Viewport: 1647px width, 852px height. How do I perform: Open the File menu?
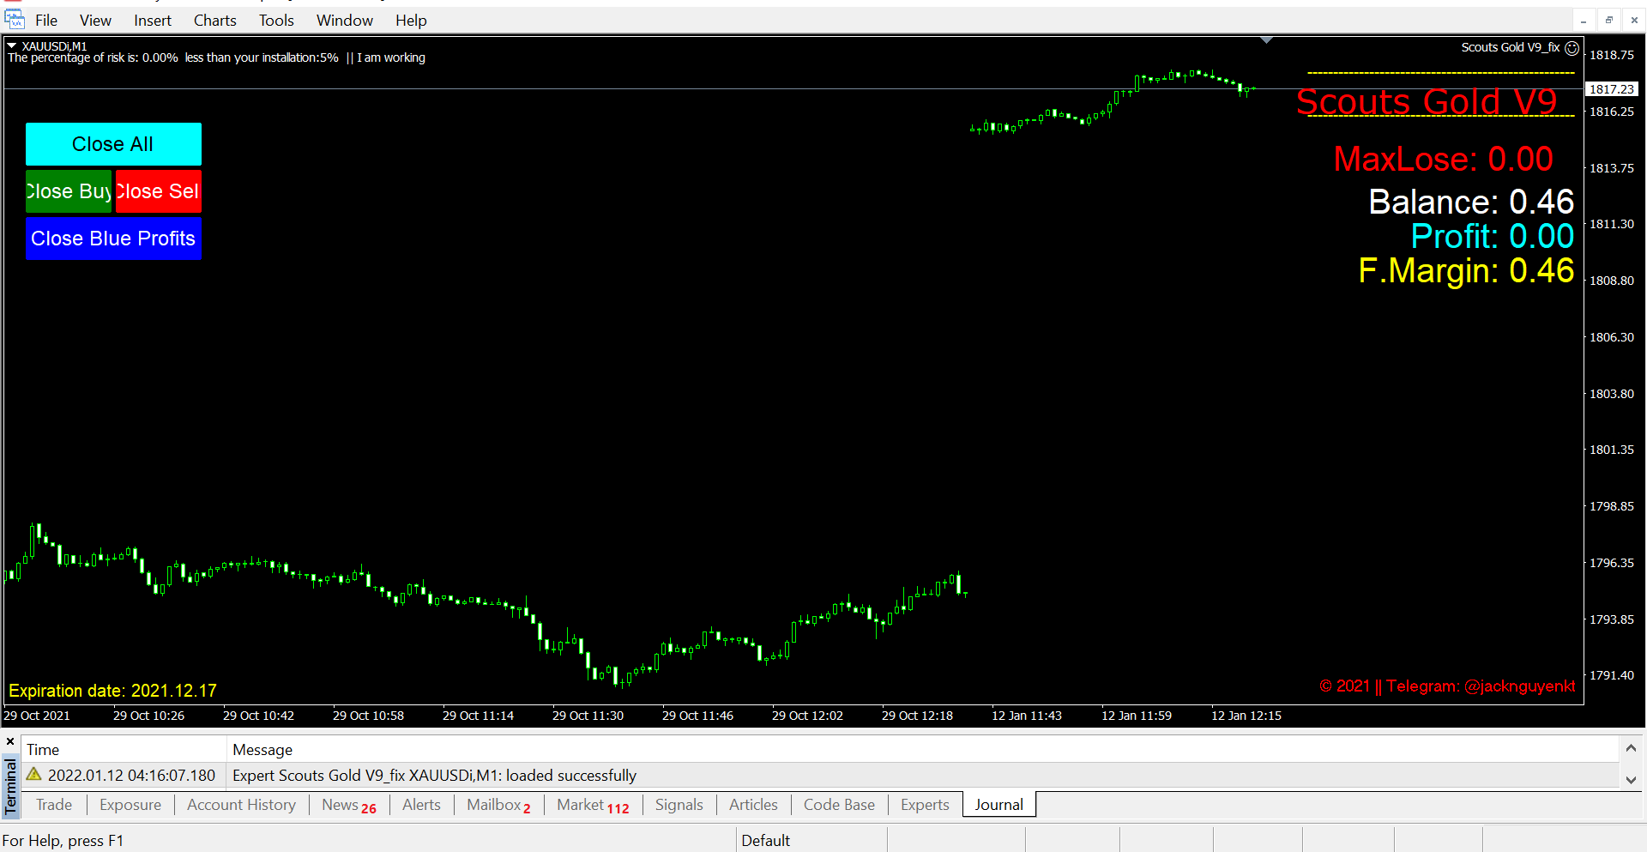point(46,20)
